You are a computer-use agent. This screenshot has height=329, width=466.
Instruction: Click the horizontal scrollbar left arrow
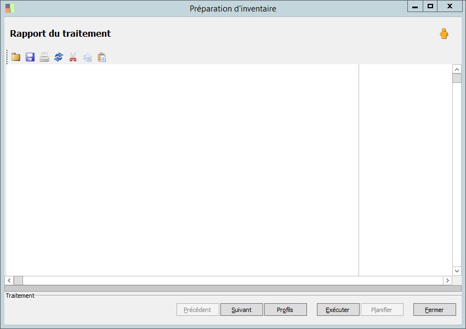[x=9, y=280]
